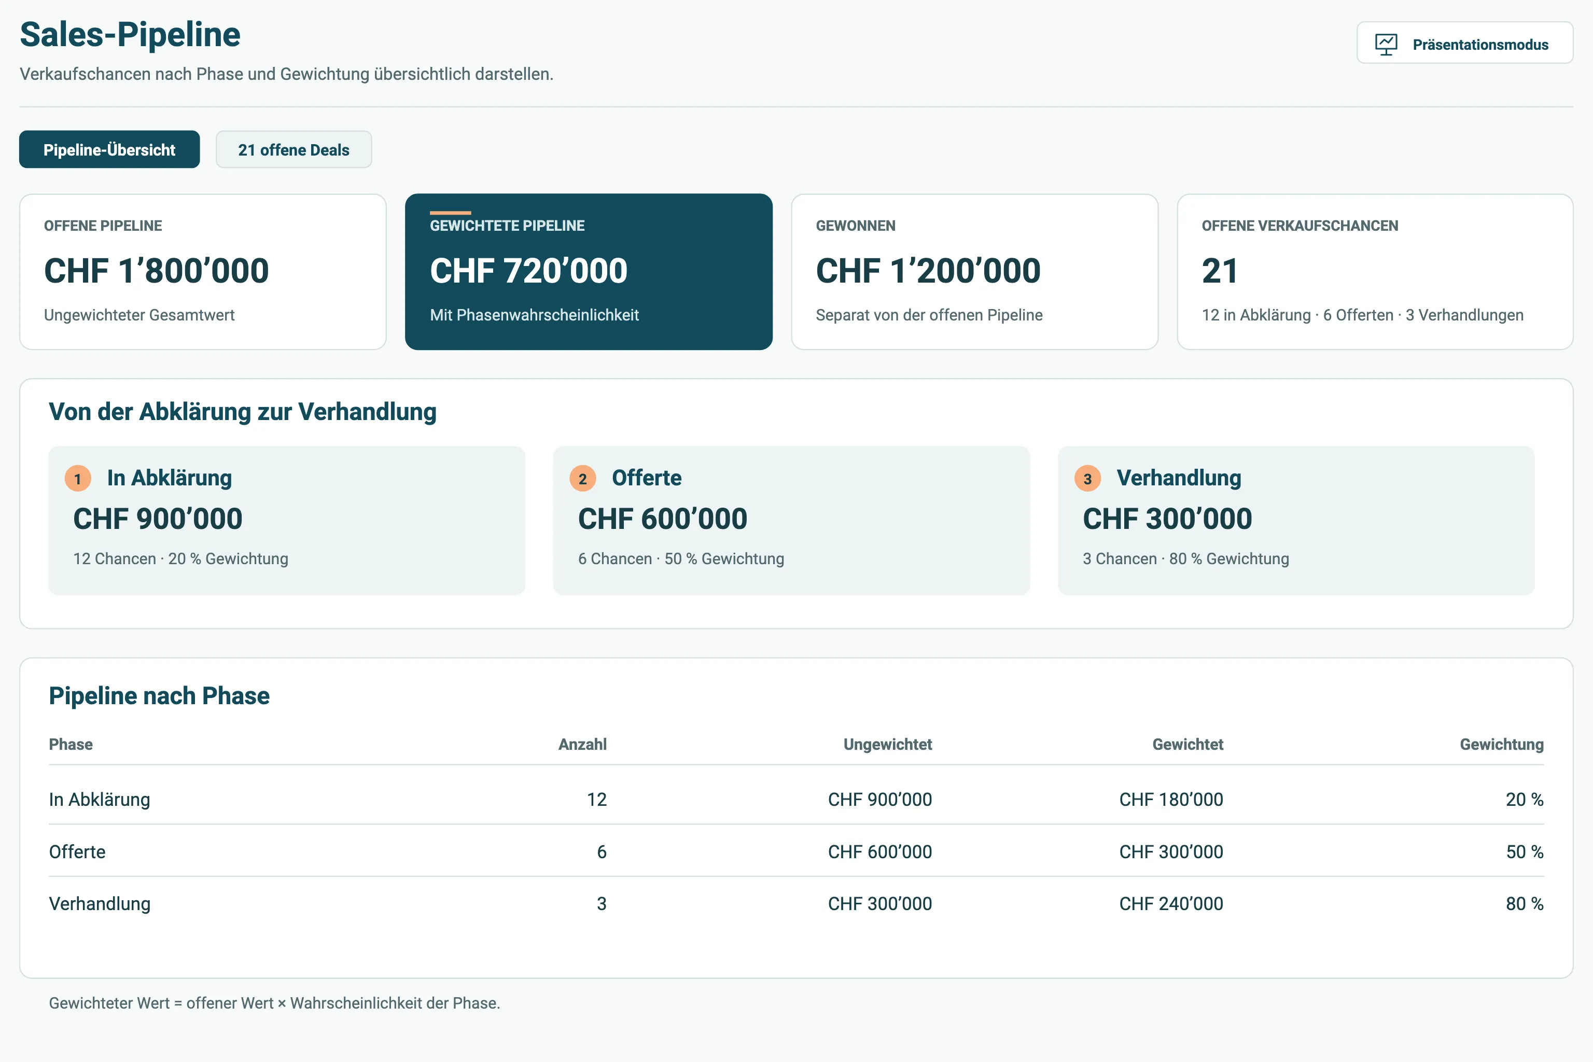Select the In Abklärung table row label
Viewport: 1593px width, 1062px height.
tap(100, 799)
